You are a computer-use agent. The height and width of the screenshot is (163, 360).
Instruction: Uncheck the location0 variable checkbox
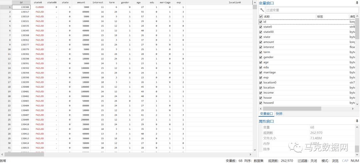[261, 83]
